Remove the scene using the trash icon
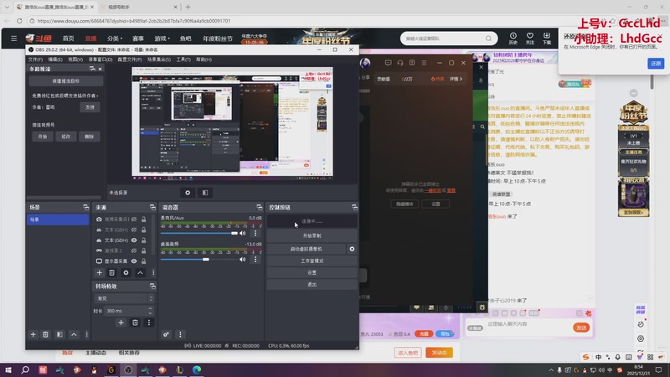The width and height of the screenshot is (670, 377). (x=45, y=334)
